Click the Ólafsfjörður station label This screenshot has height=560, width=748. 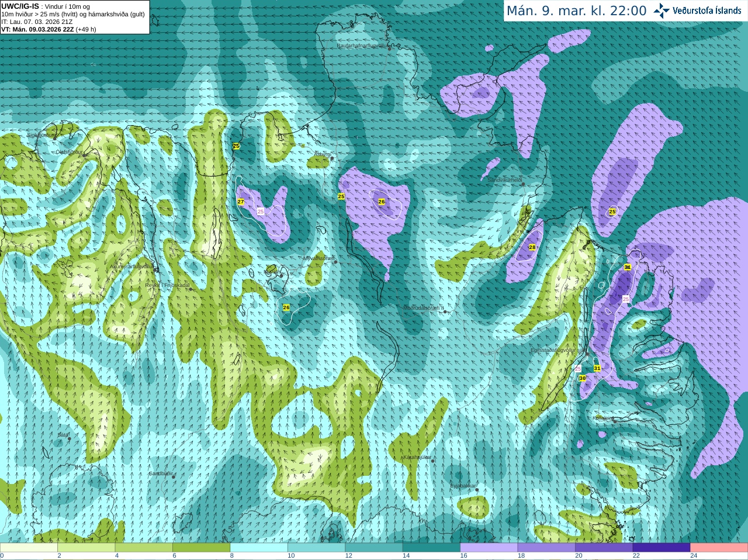pyautogui.click(x=69, y=152)
